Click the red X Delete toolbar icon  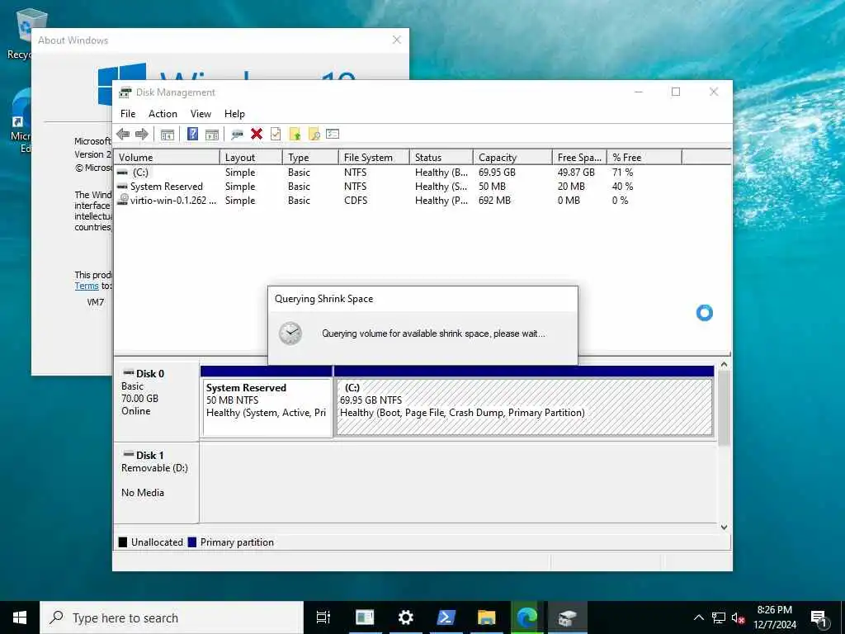click(x=257, y=134)
